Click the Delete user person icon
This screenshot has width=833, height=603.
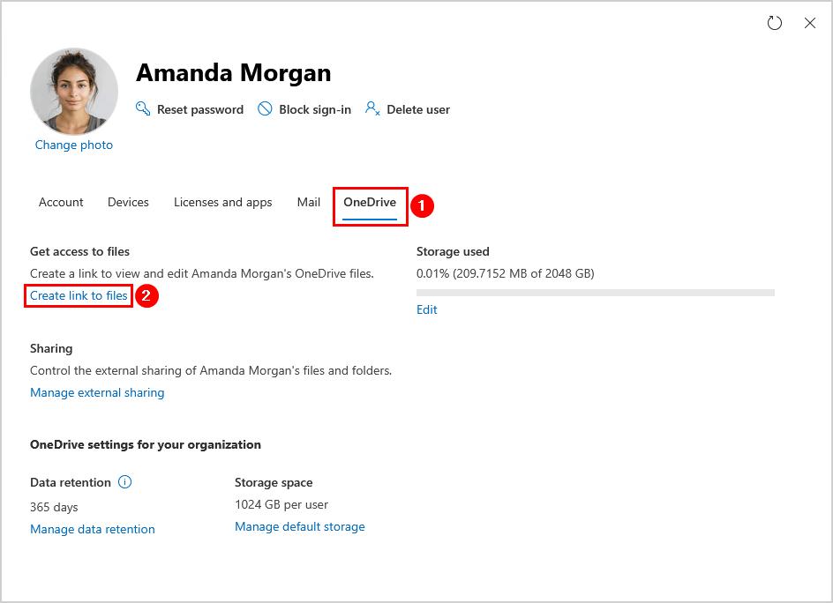(x=372, y=109)
